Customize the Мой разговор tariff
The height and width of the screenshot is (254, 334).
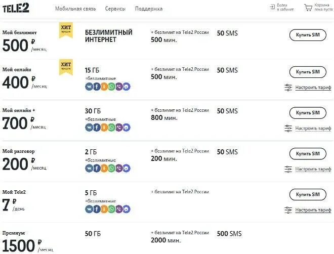coord(313,168)
